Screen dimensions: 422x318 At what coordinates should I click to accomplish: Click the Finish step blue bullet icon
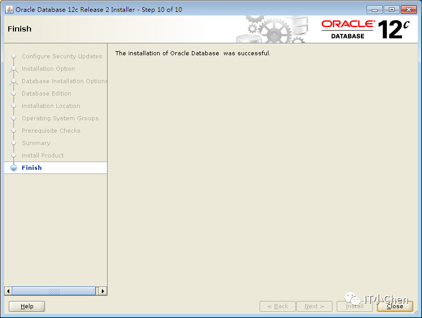click(14, 168)
